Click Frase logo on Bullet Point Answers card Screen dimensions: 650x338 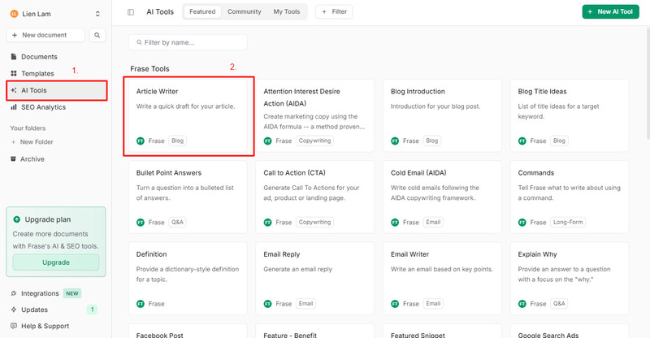coord(141,223)
